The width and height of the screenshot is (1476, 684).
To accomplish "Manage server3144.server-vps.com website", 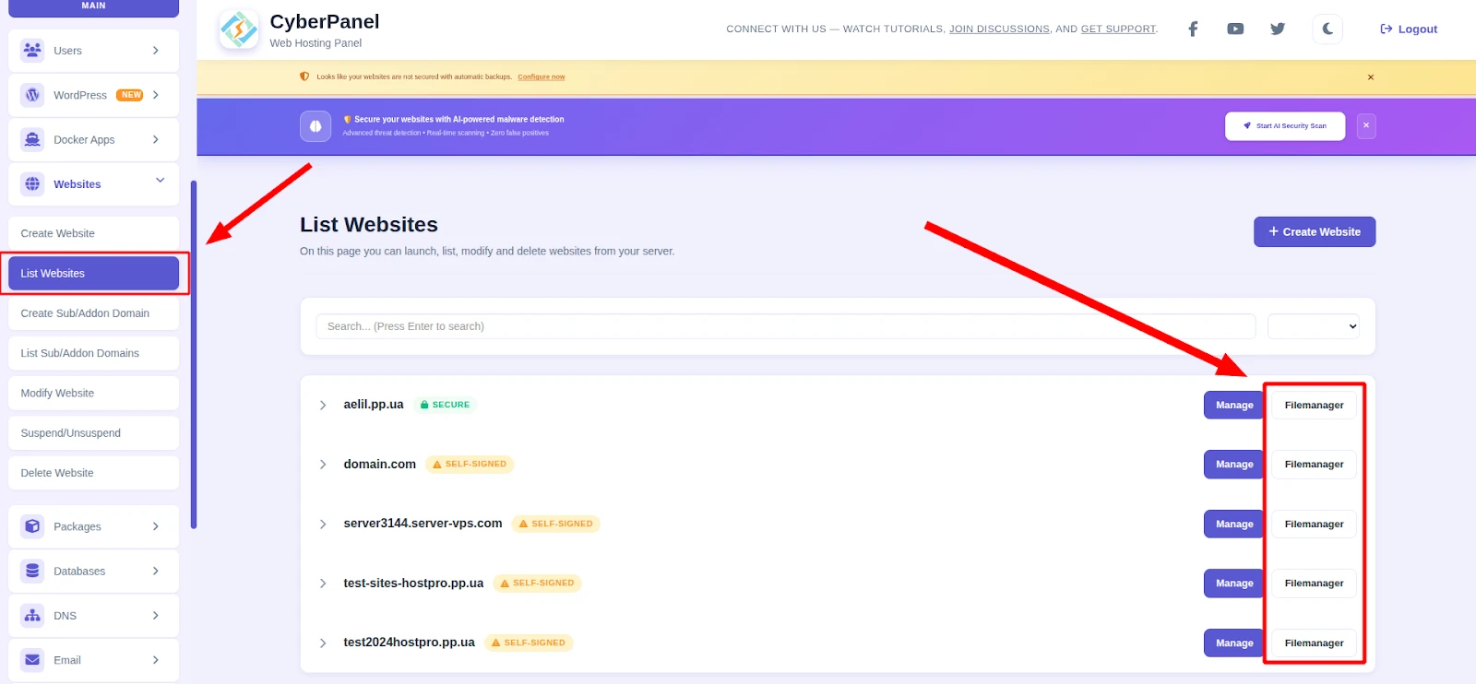I will click(1234, 524).
